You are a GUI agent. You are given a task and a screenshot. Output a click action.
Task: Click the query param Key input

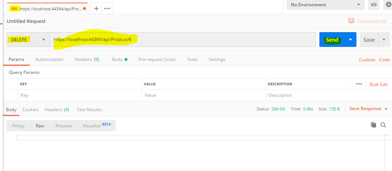(80, 95)
